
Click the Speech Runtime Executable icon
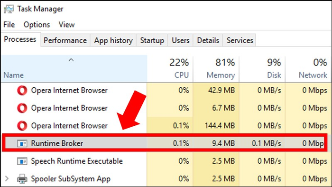coord(22,161)
